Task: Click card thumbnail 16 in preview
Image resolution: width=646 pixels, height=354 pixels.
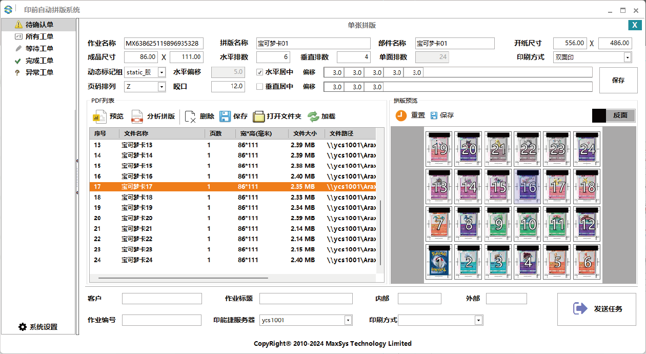Action: click(x=528, y=186)
